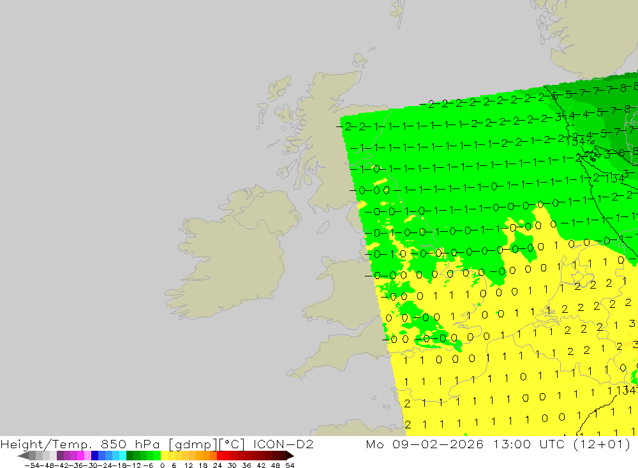Viewport: 638px width, 468px height.
Task: Click the "ICON-D2" model name text
Action: click(283, 444)
